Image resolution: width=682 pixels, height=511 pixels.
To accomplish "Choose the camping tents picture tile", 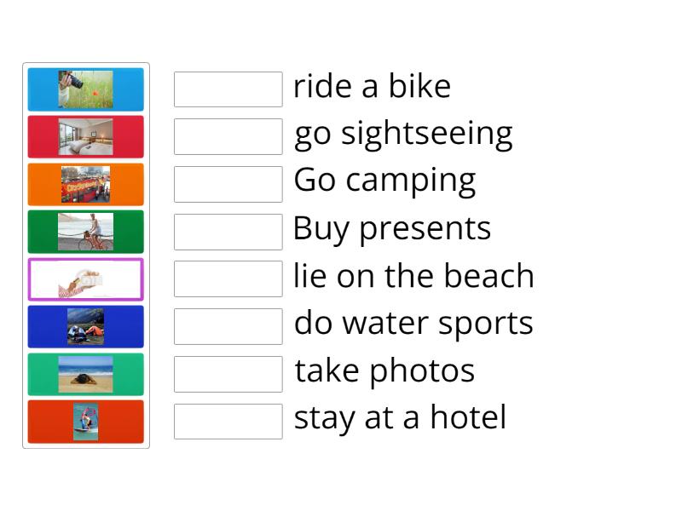I will pyautogui.click(x=85, y=327).
